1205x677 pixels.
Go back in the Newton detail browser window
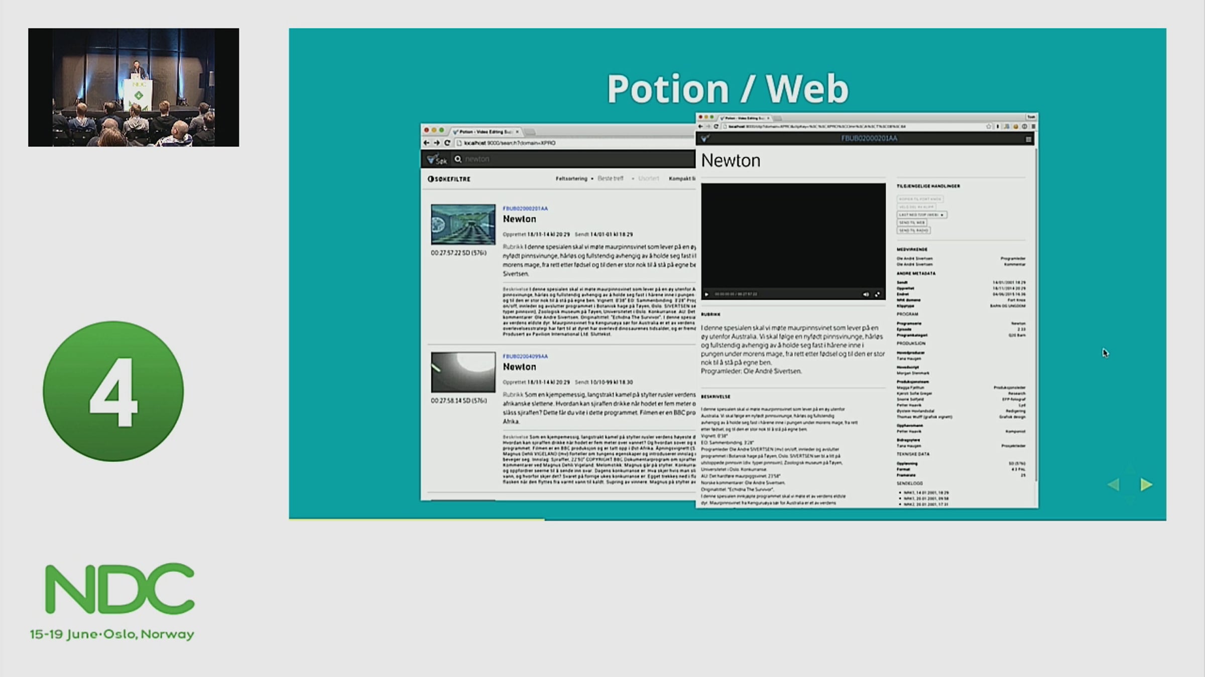[700, 126]
